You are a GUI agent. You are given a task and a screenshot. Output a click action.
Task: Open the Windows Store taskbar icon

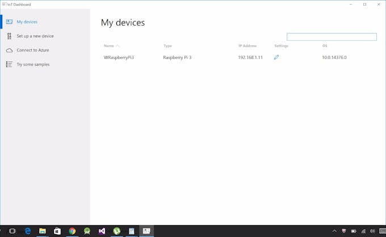coord(57,231)
